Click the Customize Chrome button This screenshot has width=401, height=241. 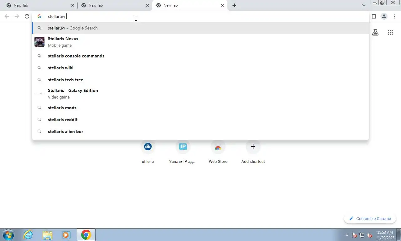370,219
